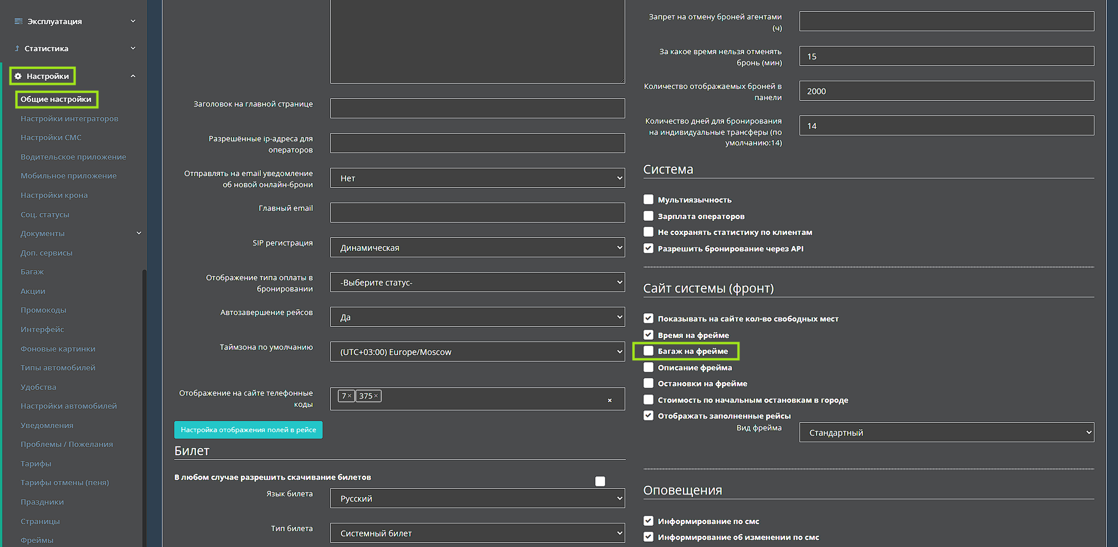Go to Промокоды in the sidebar
This screenshot has width=1118, height=547.
[44, 310]
